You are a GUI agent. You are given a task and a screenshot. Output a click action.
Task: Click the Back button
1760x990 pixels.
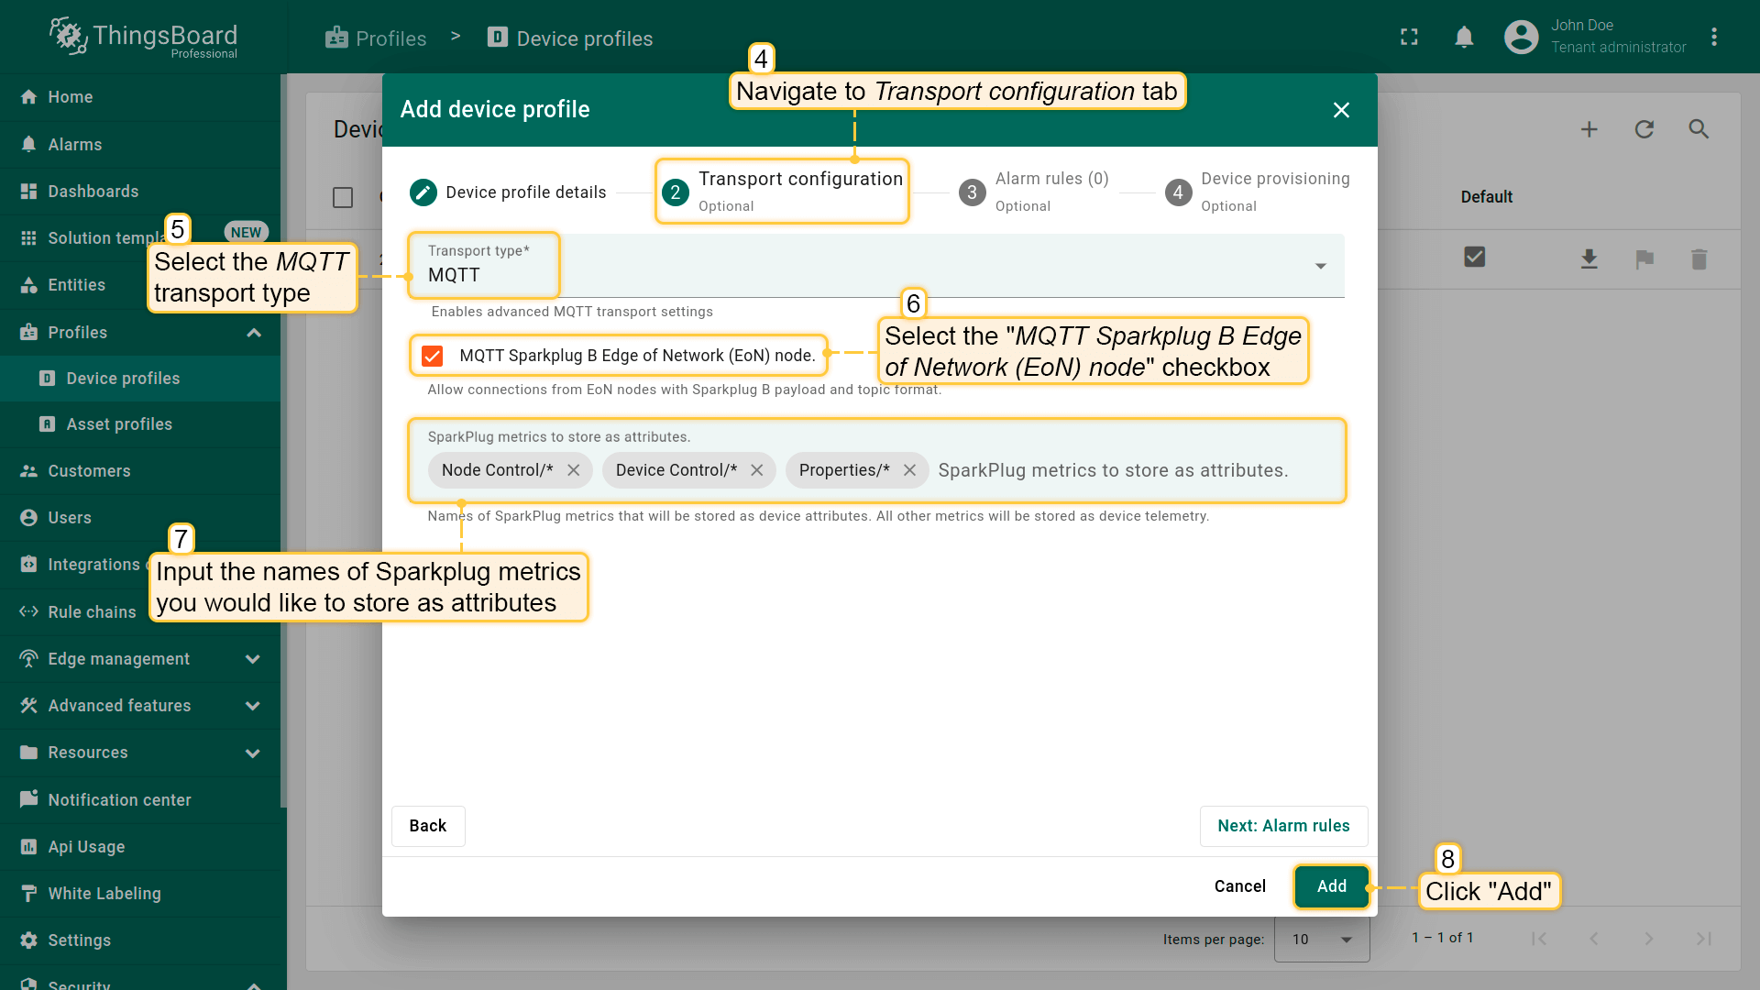427,826
